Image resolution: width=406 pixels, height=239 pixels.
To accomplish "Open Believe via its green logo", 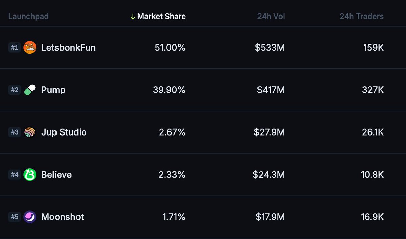I will pyautogui.click(x=30, y=175).
